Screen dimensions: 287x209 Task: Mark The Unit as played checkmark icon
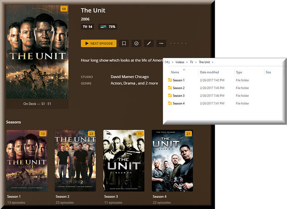(136, 43)
